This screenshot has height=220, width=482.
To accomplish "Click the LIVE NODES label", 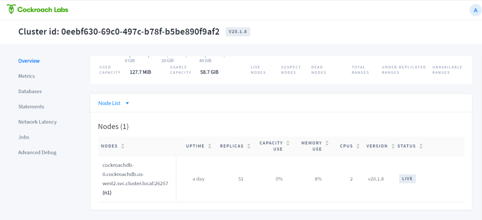I will coord(258,70).
